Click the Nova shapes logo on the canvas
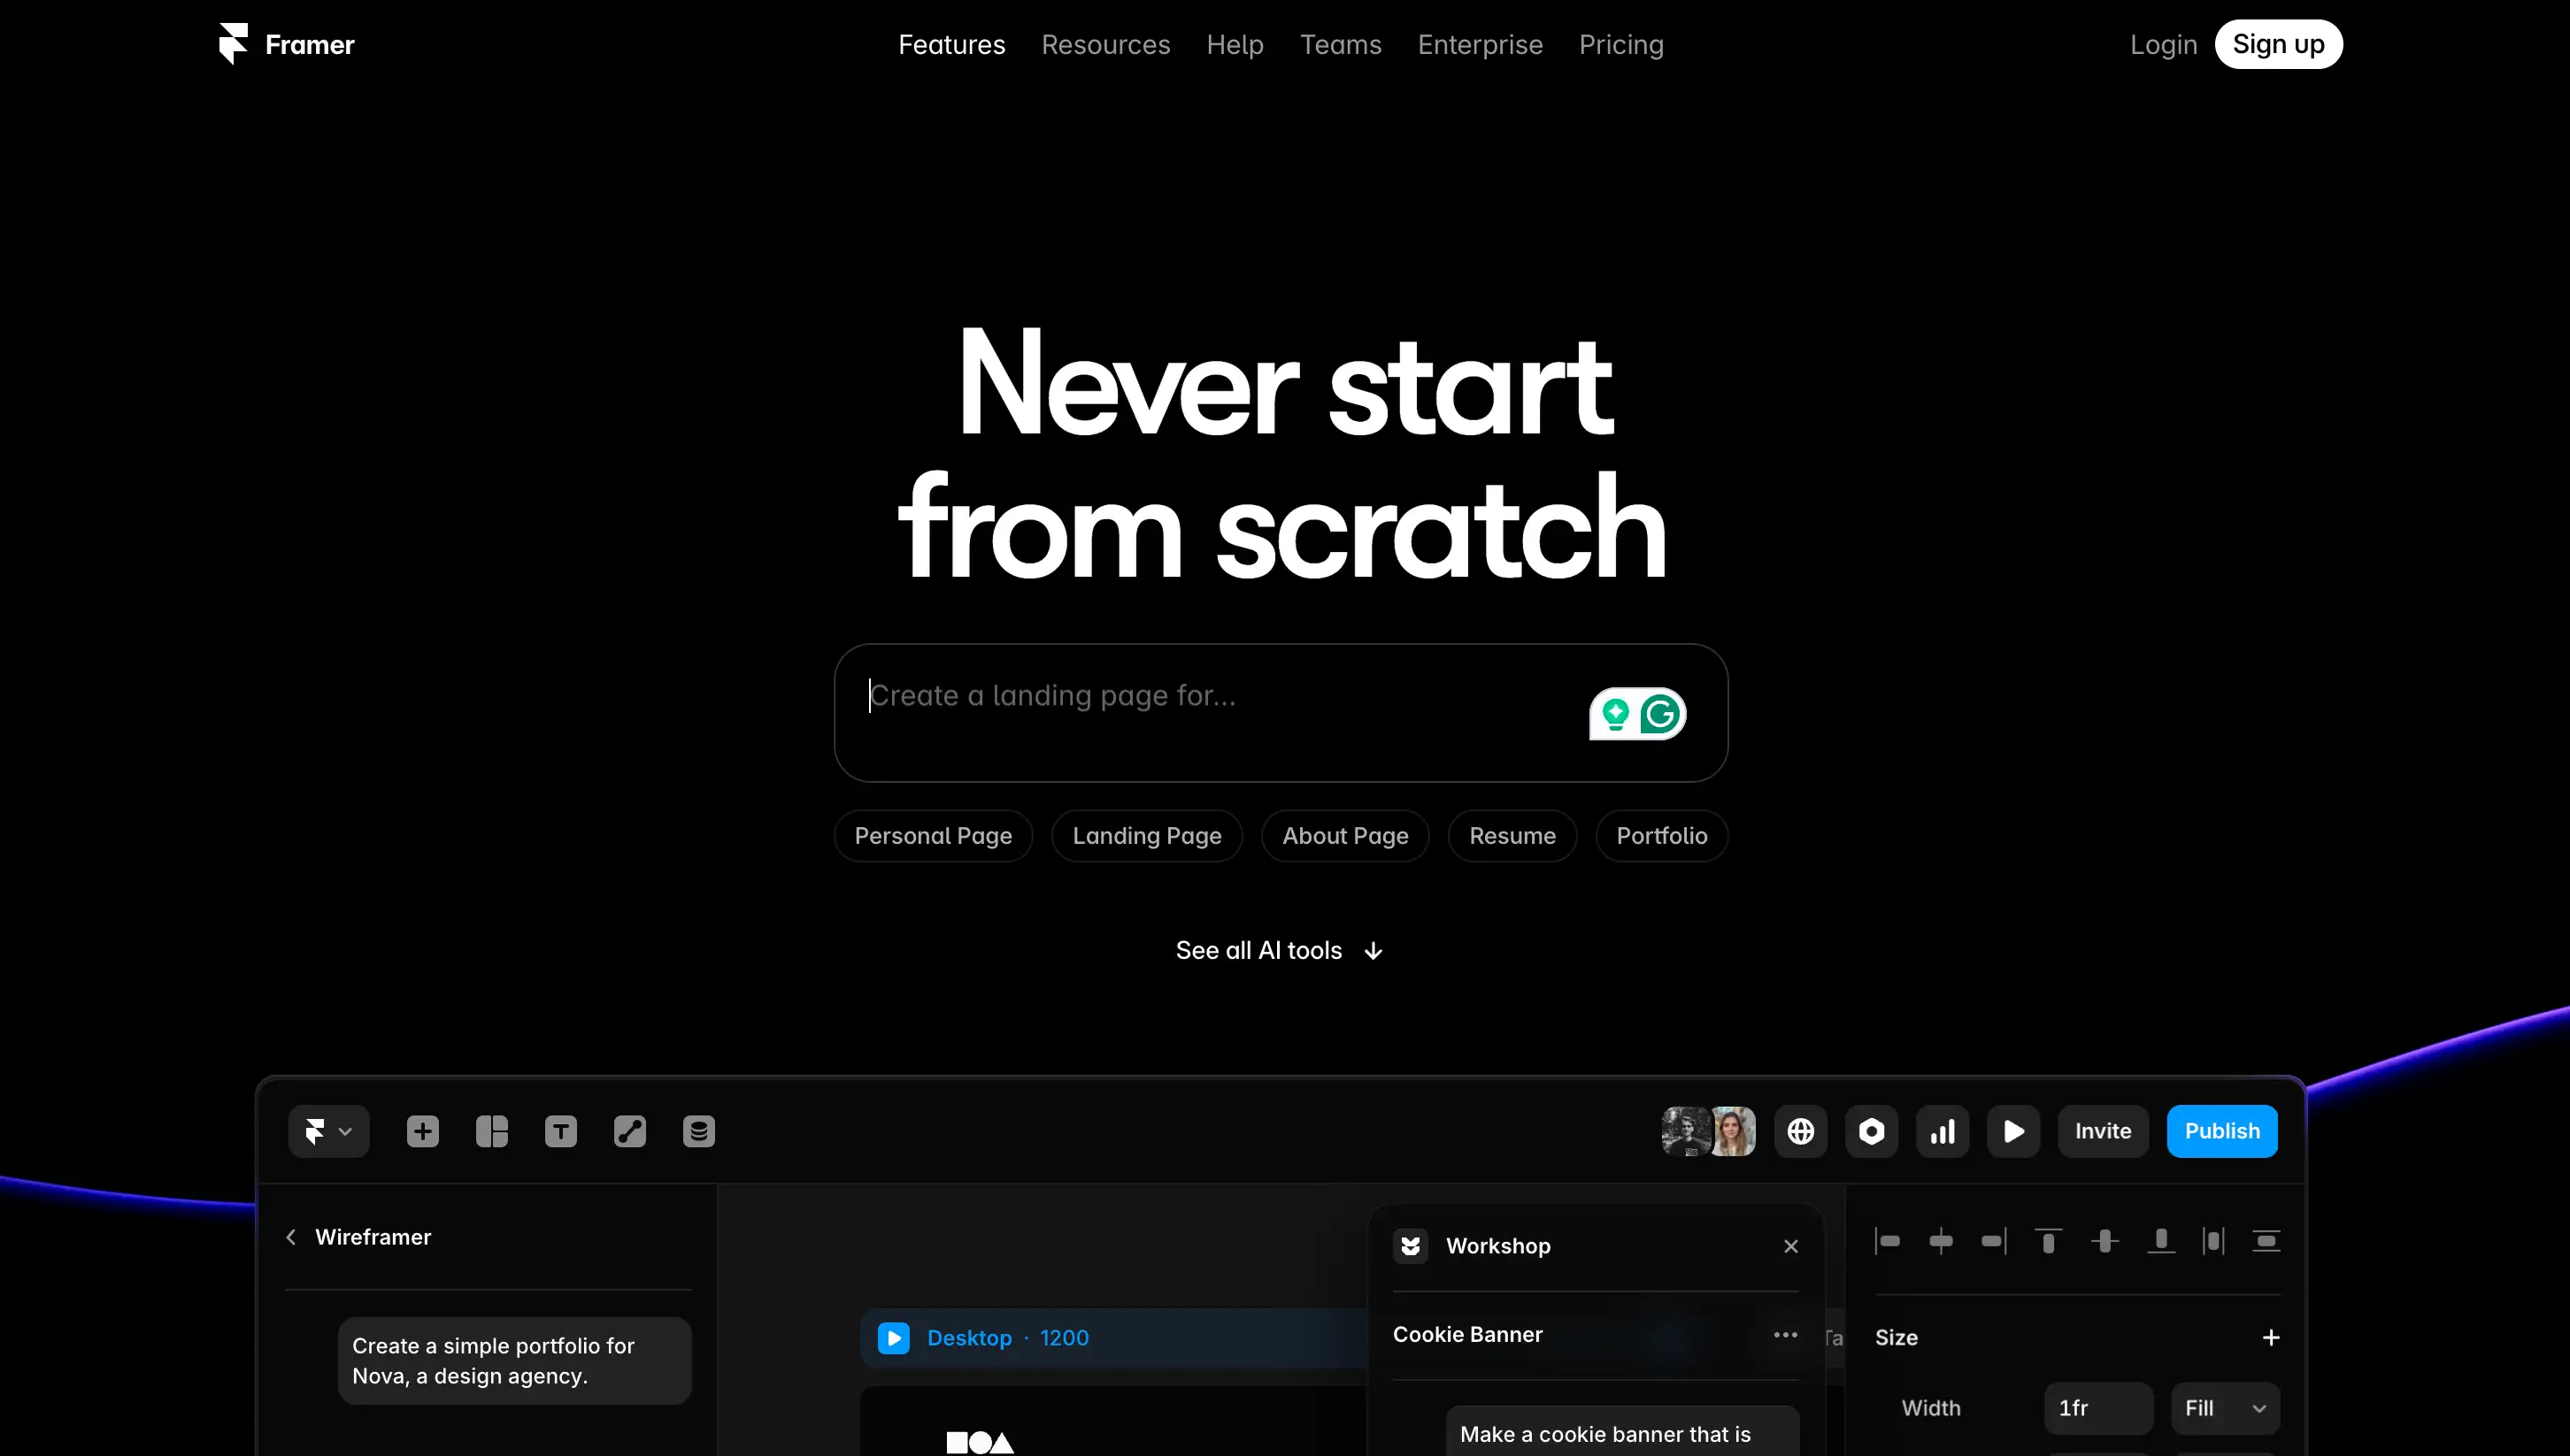The height and width of the screenshot is (1456, 2570). click(x=980, y=1442)
